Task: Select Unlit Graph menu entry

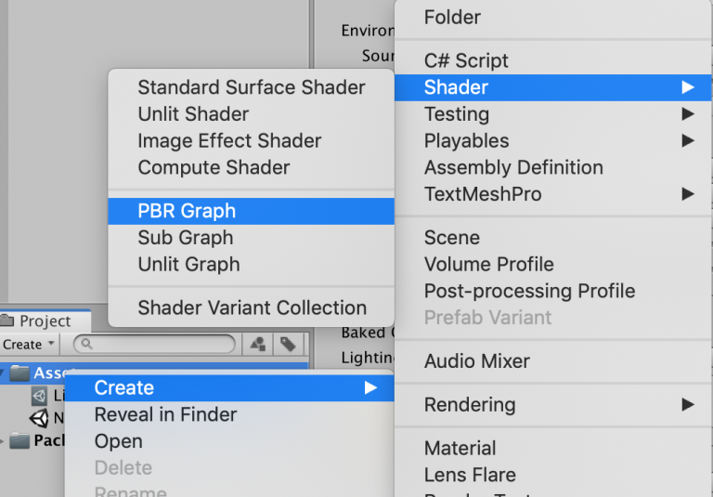Action: [251, 265]
